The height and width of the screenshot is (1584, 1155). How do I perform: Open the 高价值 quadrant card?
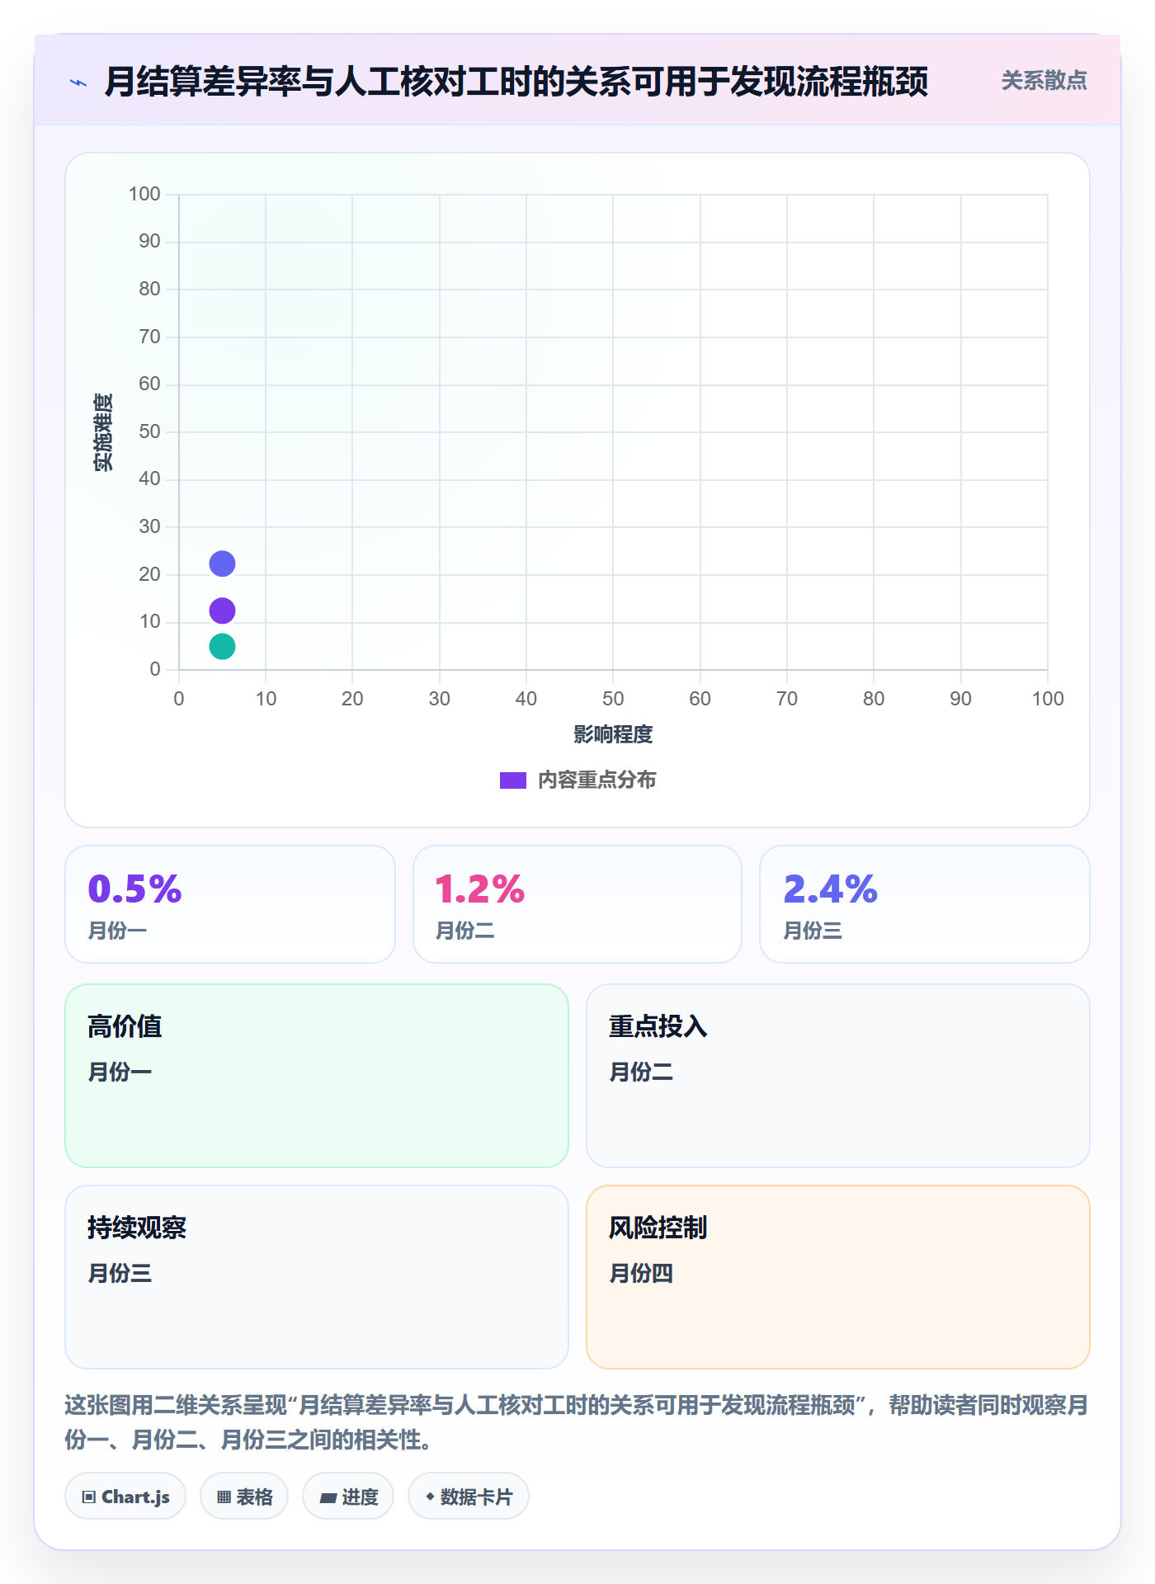click(x=317, y=1076)
